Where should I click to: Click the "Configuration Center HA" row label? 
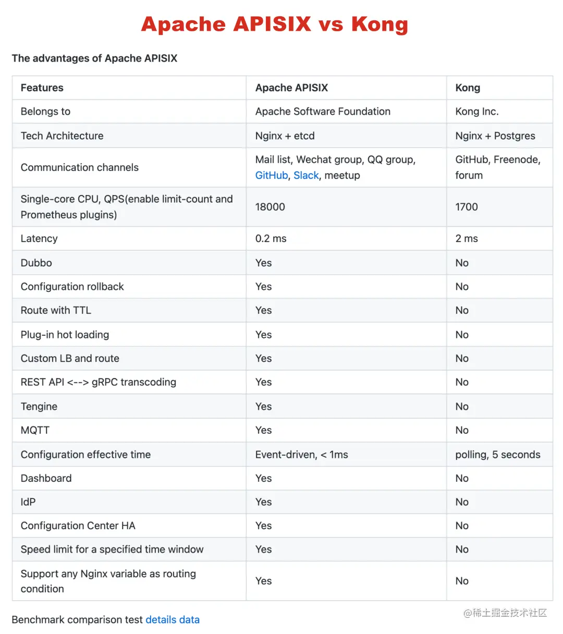78,526
